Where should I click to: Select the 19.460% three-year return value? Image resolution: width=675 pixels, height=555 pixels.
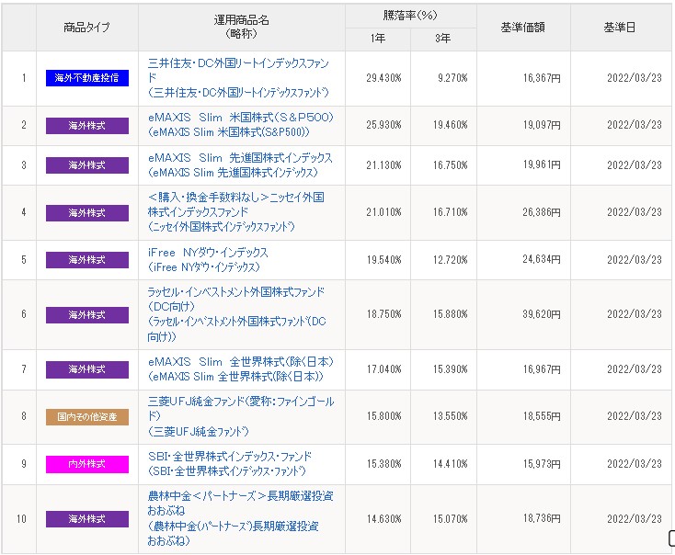point(451,125)
